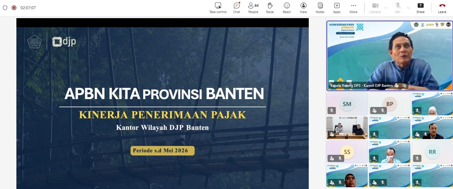Leave the meeting

tap(442, 8)
